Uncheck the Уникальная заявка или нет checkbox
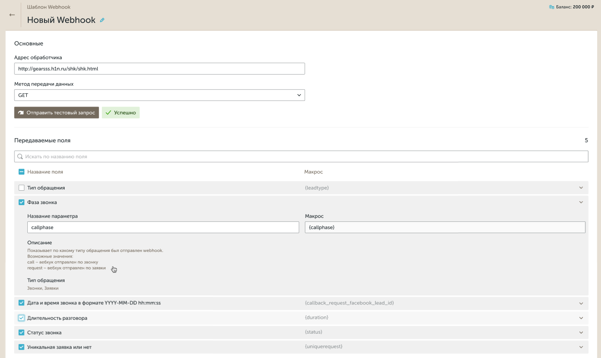Viewport: 601px width, 358px height. 21,347
